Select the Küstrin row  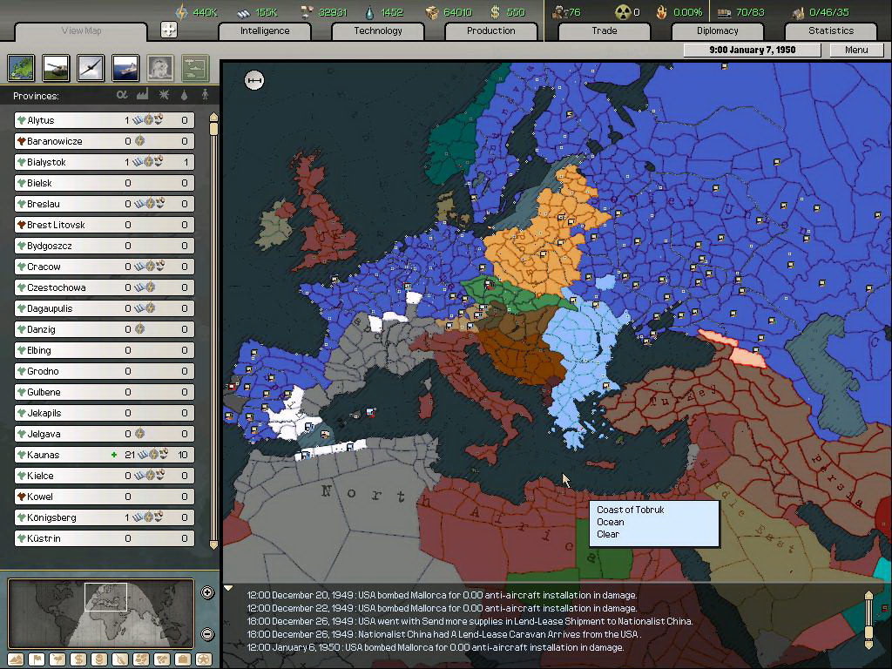pyautogui.click(x=105, y=538)
